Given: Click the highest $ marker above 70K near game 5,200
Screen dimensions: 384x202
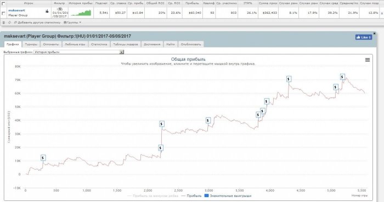Looking at the screenshot, I should [x=342, y=77].
